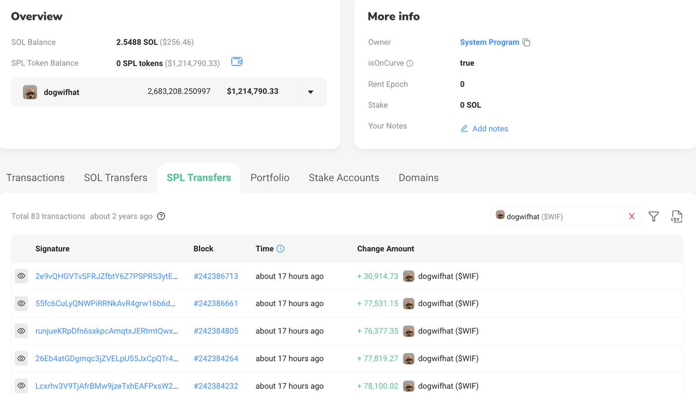Click the Time column header label
This screenshot has height=394, width=696.
point(264,248)
